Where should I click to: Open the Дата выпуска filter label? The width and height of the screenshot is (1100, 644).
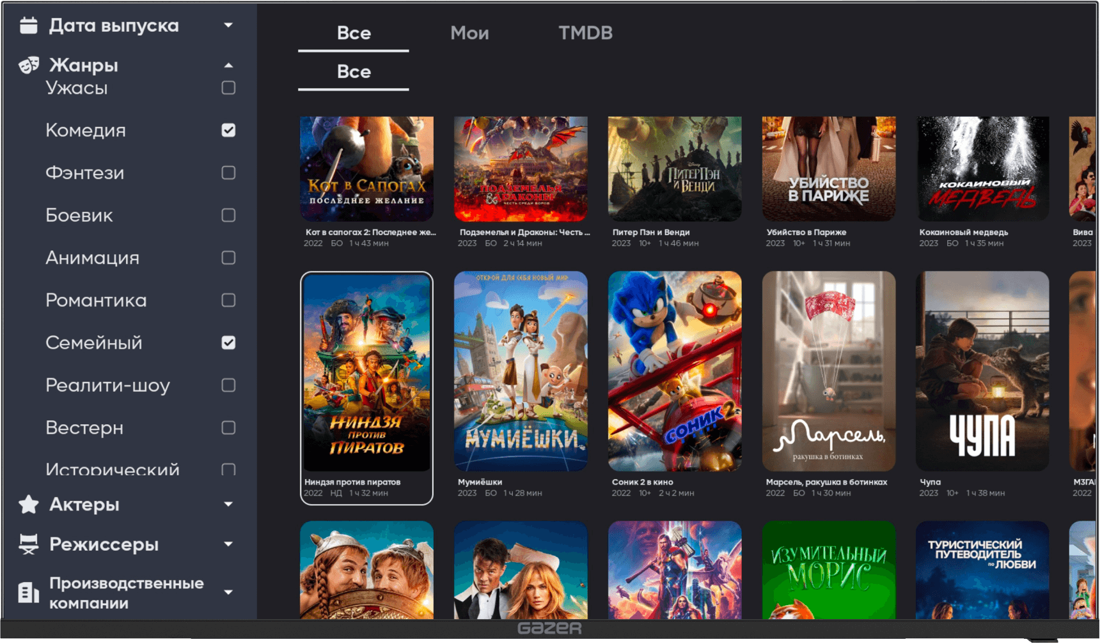114,26
